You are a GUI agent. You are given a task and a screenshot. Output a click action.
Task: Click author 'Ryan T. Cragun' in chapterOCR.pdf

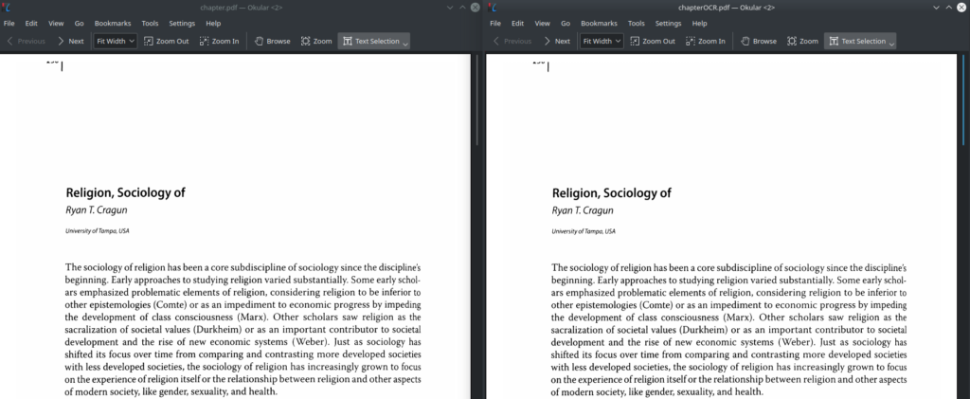point(583,211)
